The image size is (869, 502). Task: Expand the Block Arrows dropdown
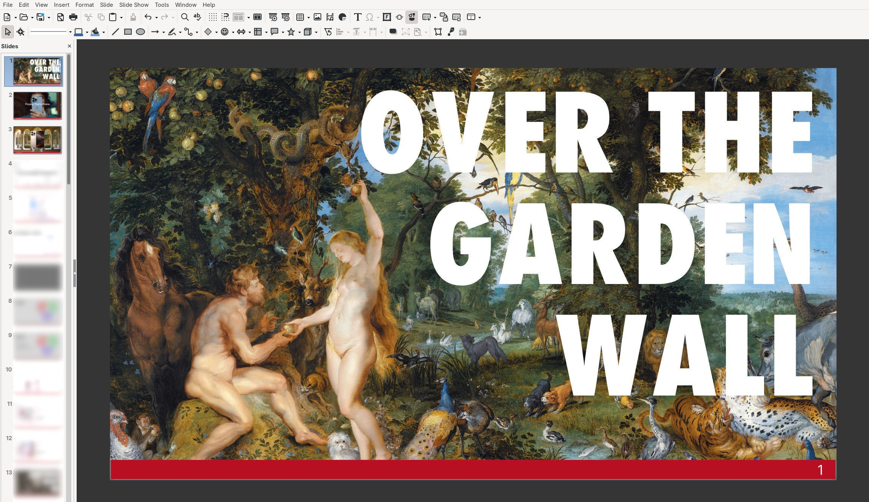(250, 32)
